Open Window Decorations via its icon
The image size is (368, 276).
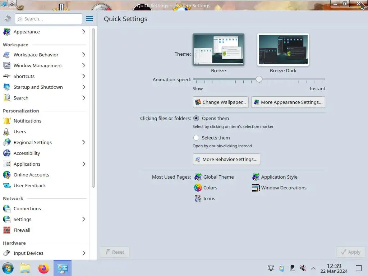(256, 188)
